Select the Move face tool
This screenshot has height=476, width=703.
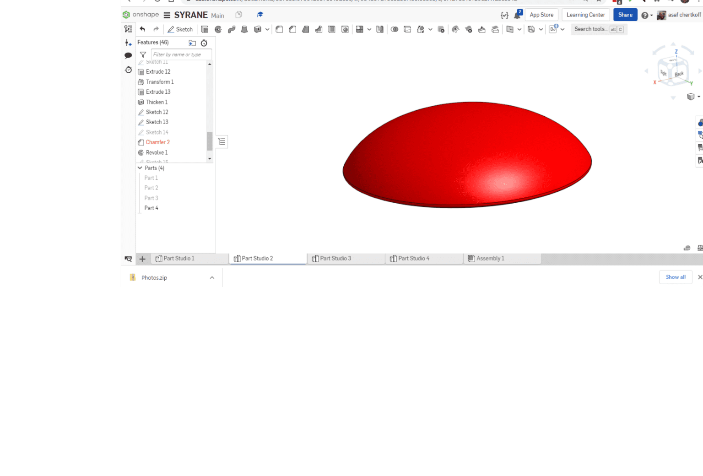pos(482,29)
